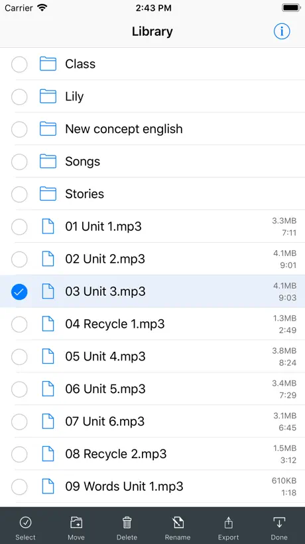Screen dimensions: 305x544
Task: Tap the Export share icon
Action: coord(229,522)
